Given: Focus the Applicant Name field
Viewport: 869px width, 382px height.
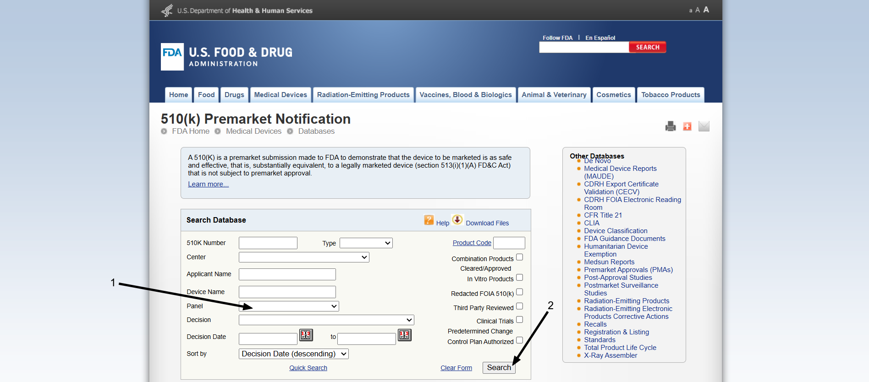Looking at the screenshot, I should pyautogui.click(x=287, y=274).
